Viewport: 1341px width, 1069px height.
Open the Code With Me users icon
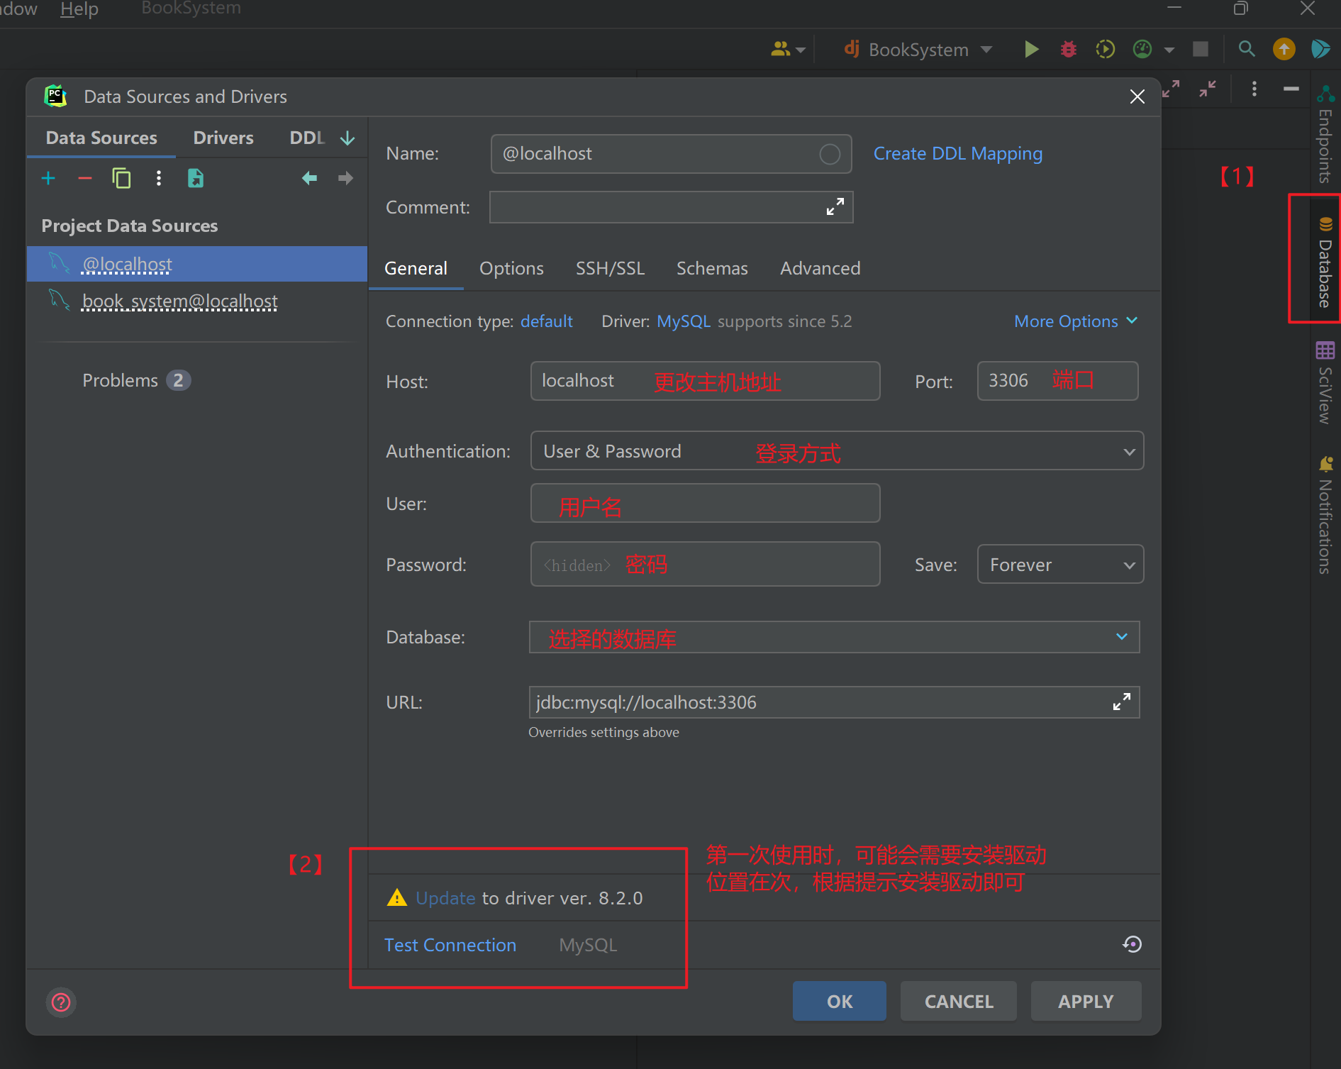tap(781, 49)
